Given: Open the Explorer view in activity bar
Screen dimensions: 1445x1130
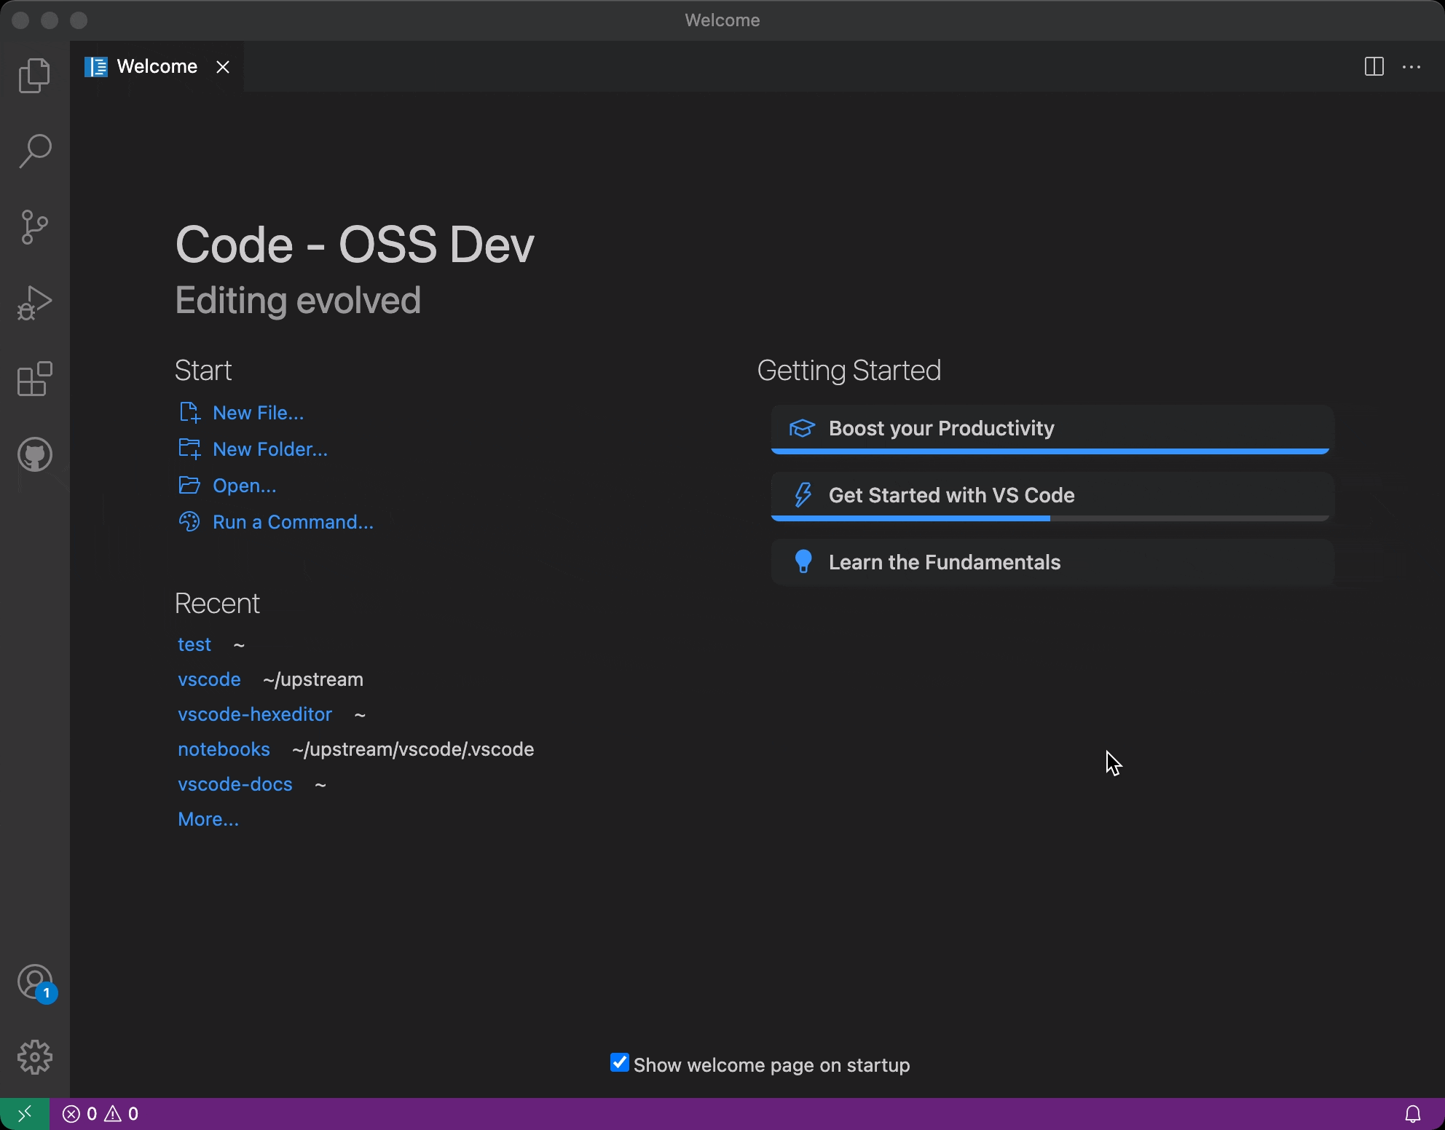Looking at the screenshot, I should (x=34, y=76).
